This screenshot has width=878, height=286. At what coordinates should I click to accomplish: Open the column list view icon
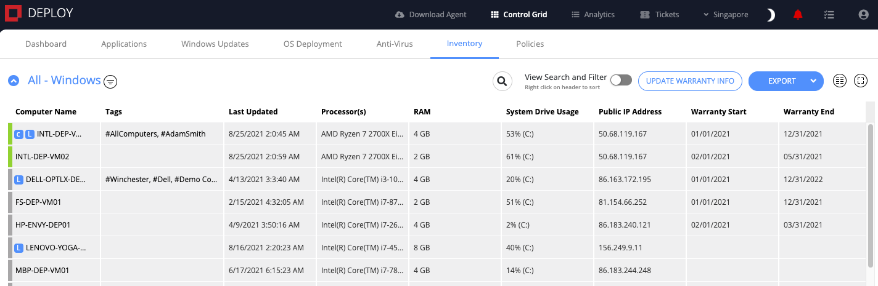point(839,81)
